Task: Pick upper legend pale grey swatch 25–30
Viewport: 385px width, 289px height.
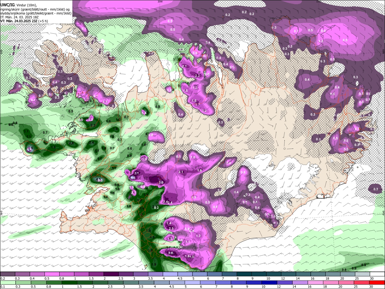Action: coord(363,274)
